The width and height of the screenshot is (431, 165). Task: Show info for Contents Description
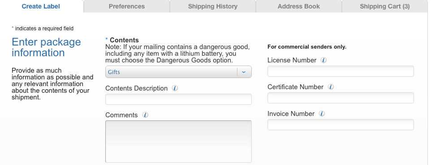175,88
